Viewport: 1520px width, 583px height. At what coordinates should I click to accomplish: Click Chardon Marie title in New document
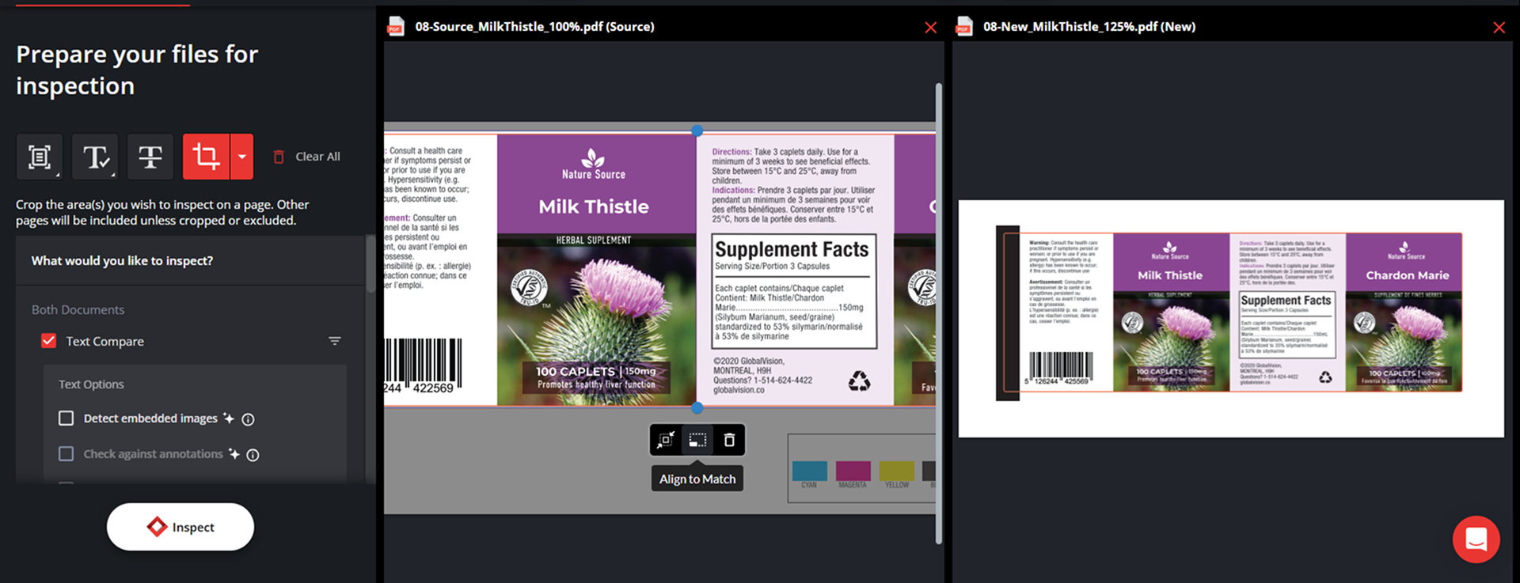1408,275
